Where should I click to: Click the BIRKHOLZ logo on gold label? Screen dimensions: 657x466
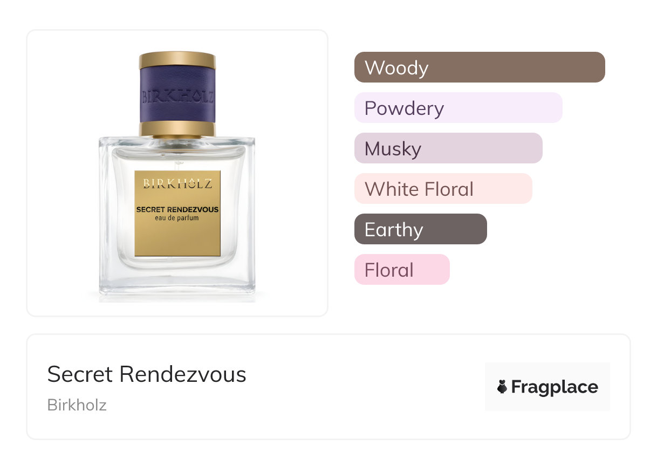177,183
